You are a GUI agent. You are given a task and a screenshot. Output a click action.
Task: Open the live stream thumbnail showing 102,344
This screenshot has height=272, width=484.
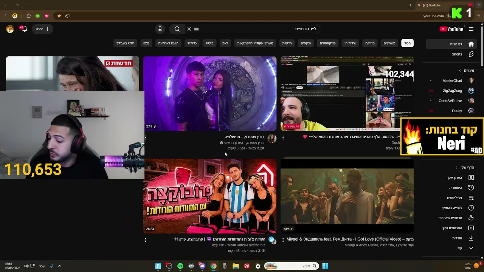coord(347,93)
